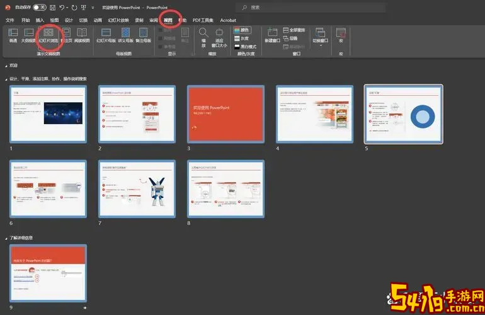Select slide 4 thumbnail
The image size is (485, 315).
click(x=314, y=114)
